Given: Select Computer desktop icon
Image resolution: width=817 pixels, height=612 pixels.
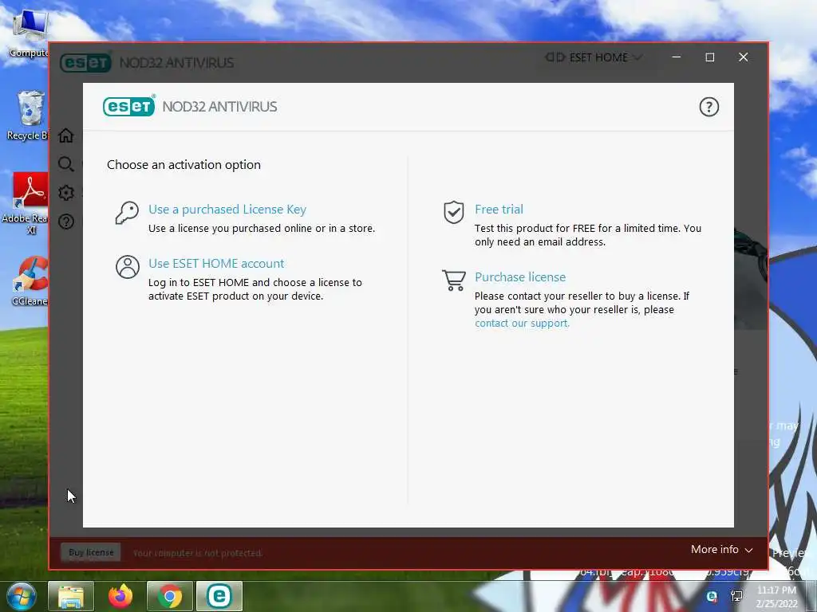Looking at the screenshot, I should point(28,34).
